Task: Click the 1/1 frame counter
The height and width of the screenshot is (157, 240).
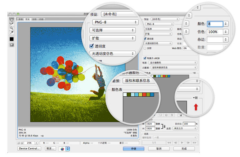Action: pyautogui.click(x=154, y=143)
